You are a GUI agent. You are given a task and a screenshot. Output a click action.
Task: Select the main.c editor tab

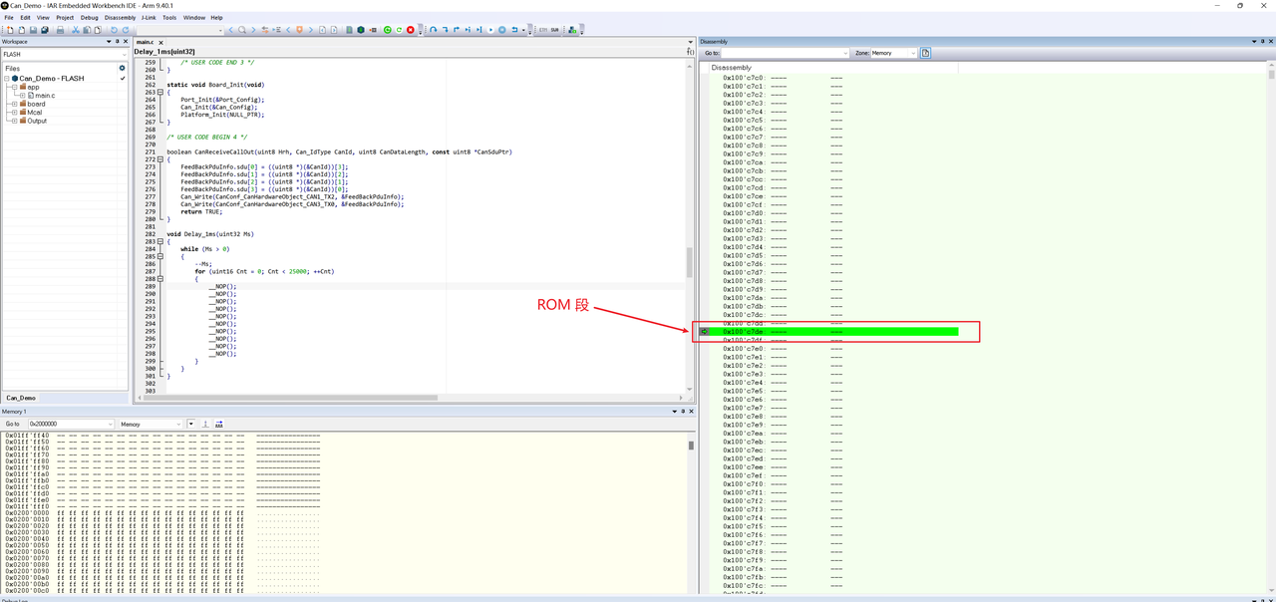145,42
